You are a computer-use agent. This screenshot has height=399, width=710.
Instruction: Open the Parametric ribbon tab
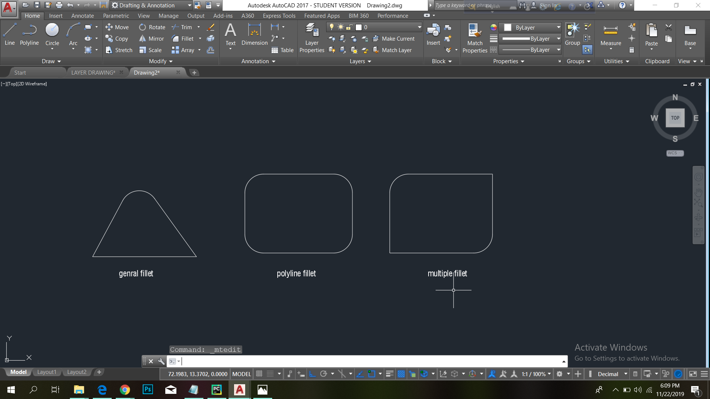pyautogui.click(x=116, y=16)
